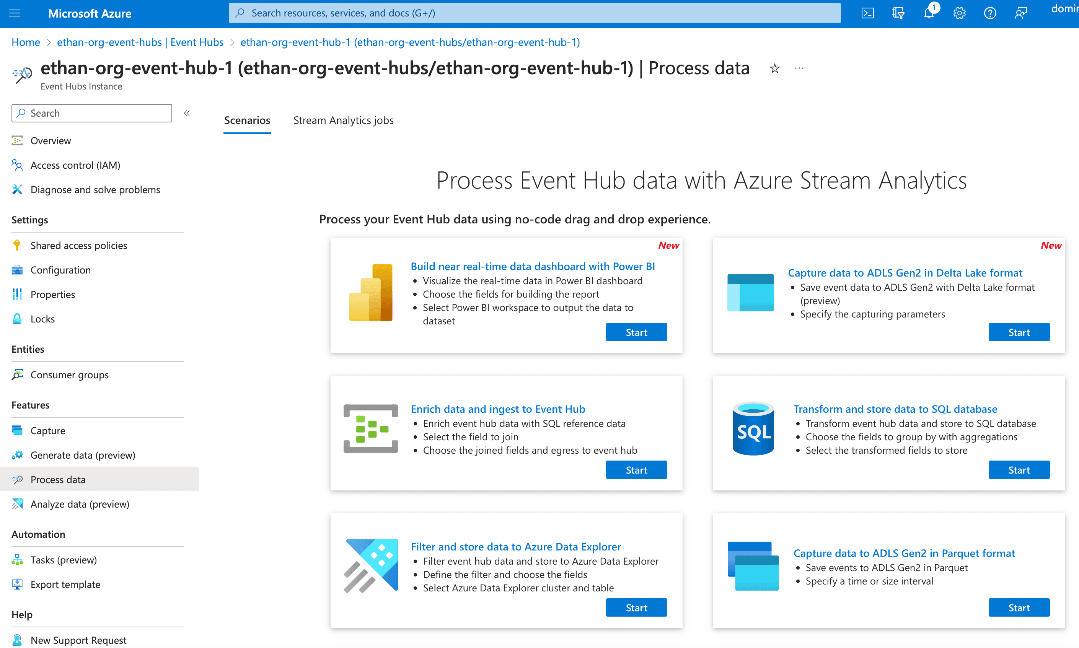Click the Analyze data icon in sidebar

(17, 504)
